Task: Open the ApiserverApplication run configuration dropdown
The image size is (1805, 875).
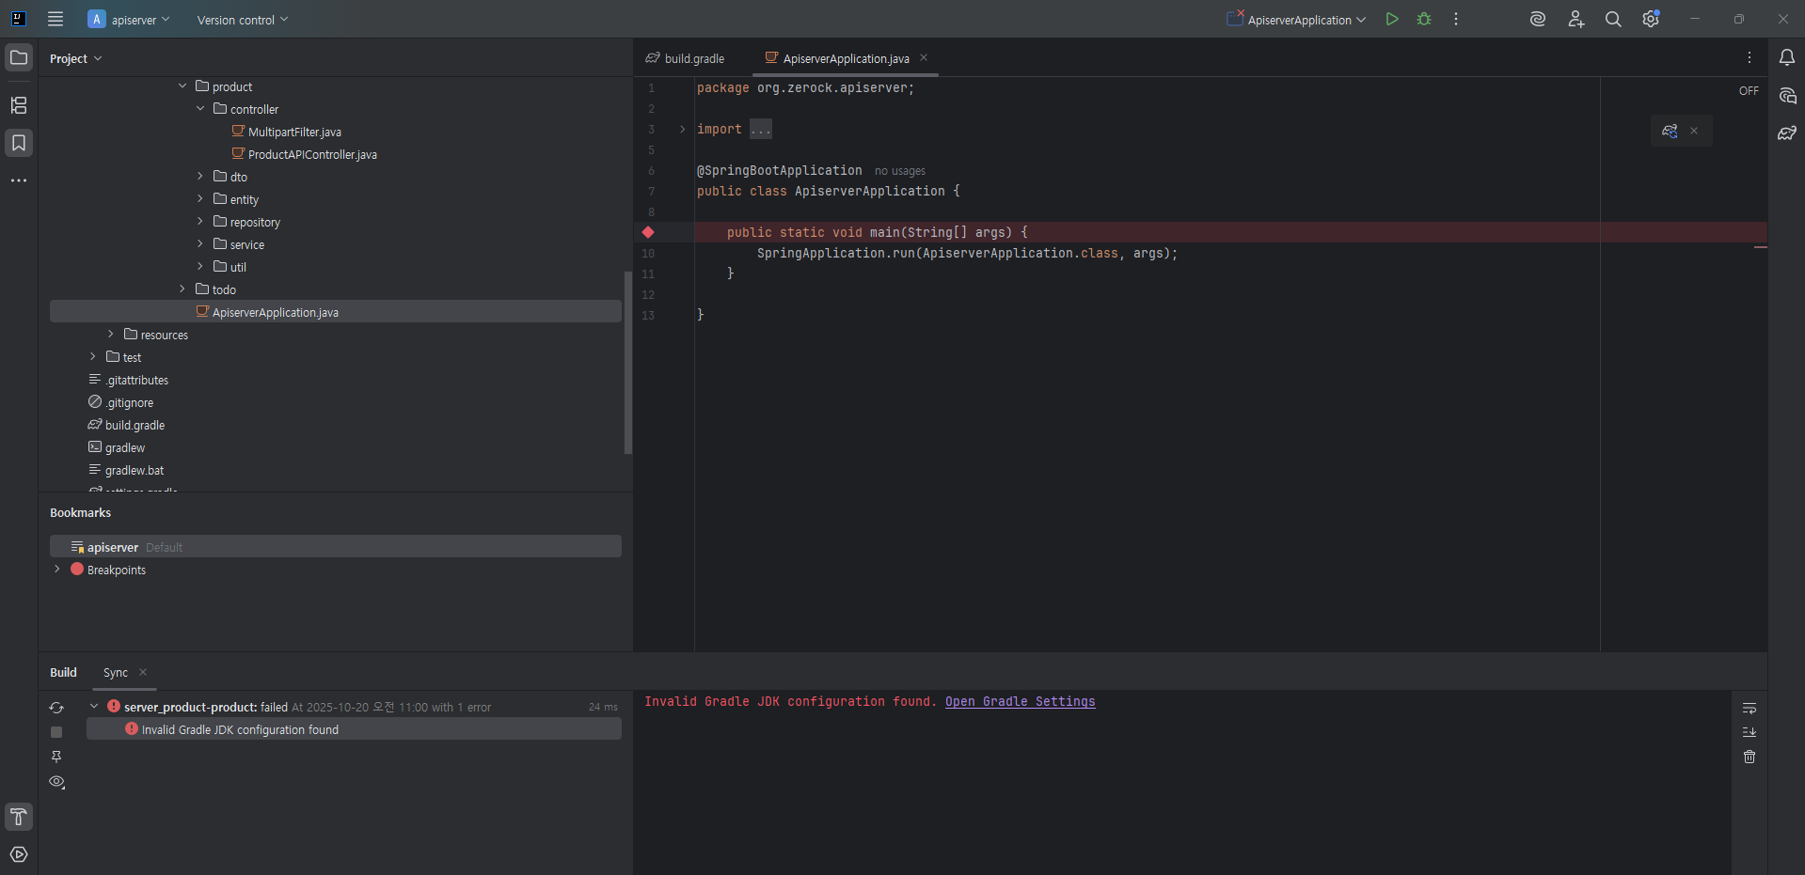Action: point(1298,20)
